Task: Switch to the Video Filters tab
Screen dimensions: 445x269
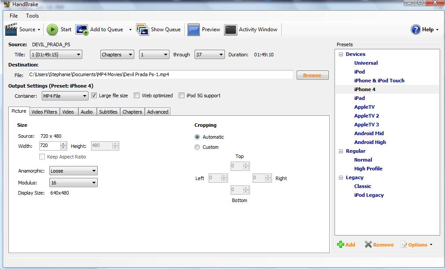Action: click(44, 112)
